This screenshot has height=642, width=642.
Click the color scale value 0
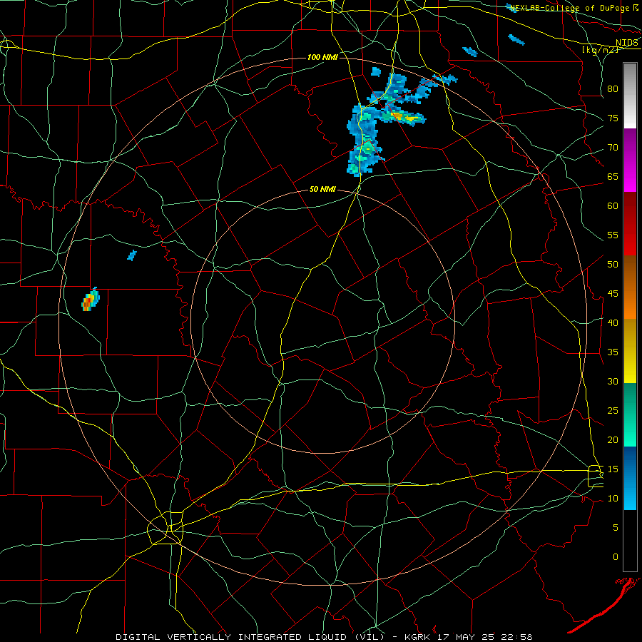point(616,557)
